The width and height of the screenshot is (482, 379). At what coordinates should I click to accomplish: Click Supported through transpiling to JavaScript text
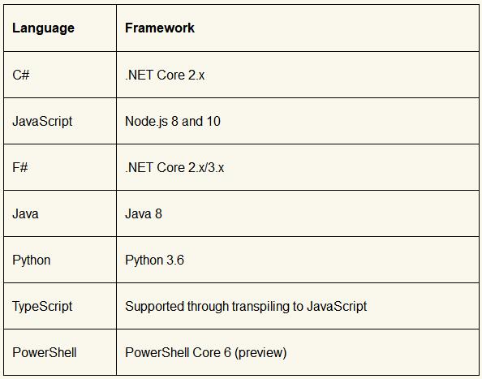click(246, 307)
